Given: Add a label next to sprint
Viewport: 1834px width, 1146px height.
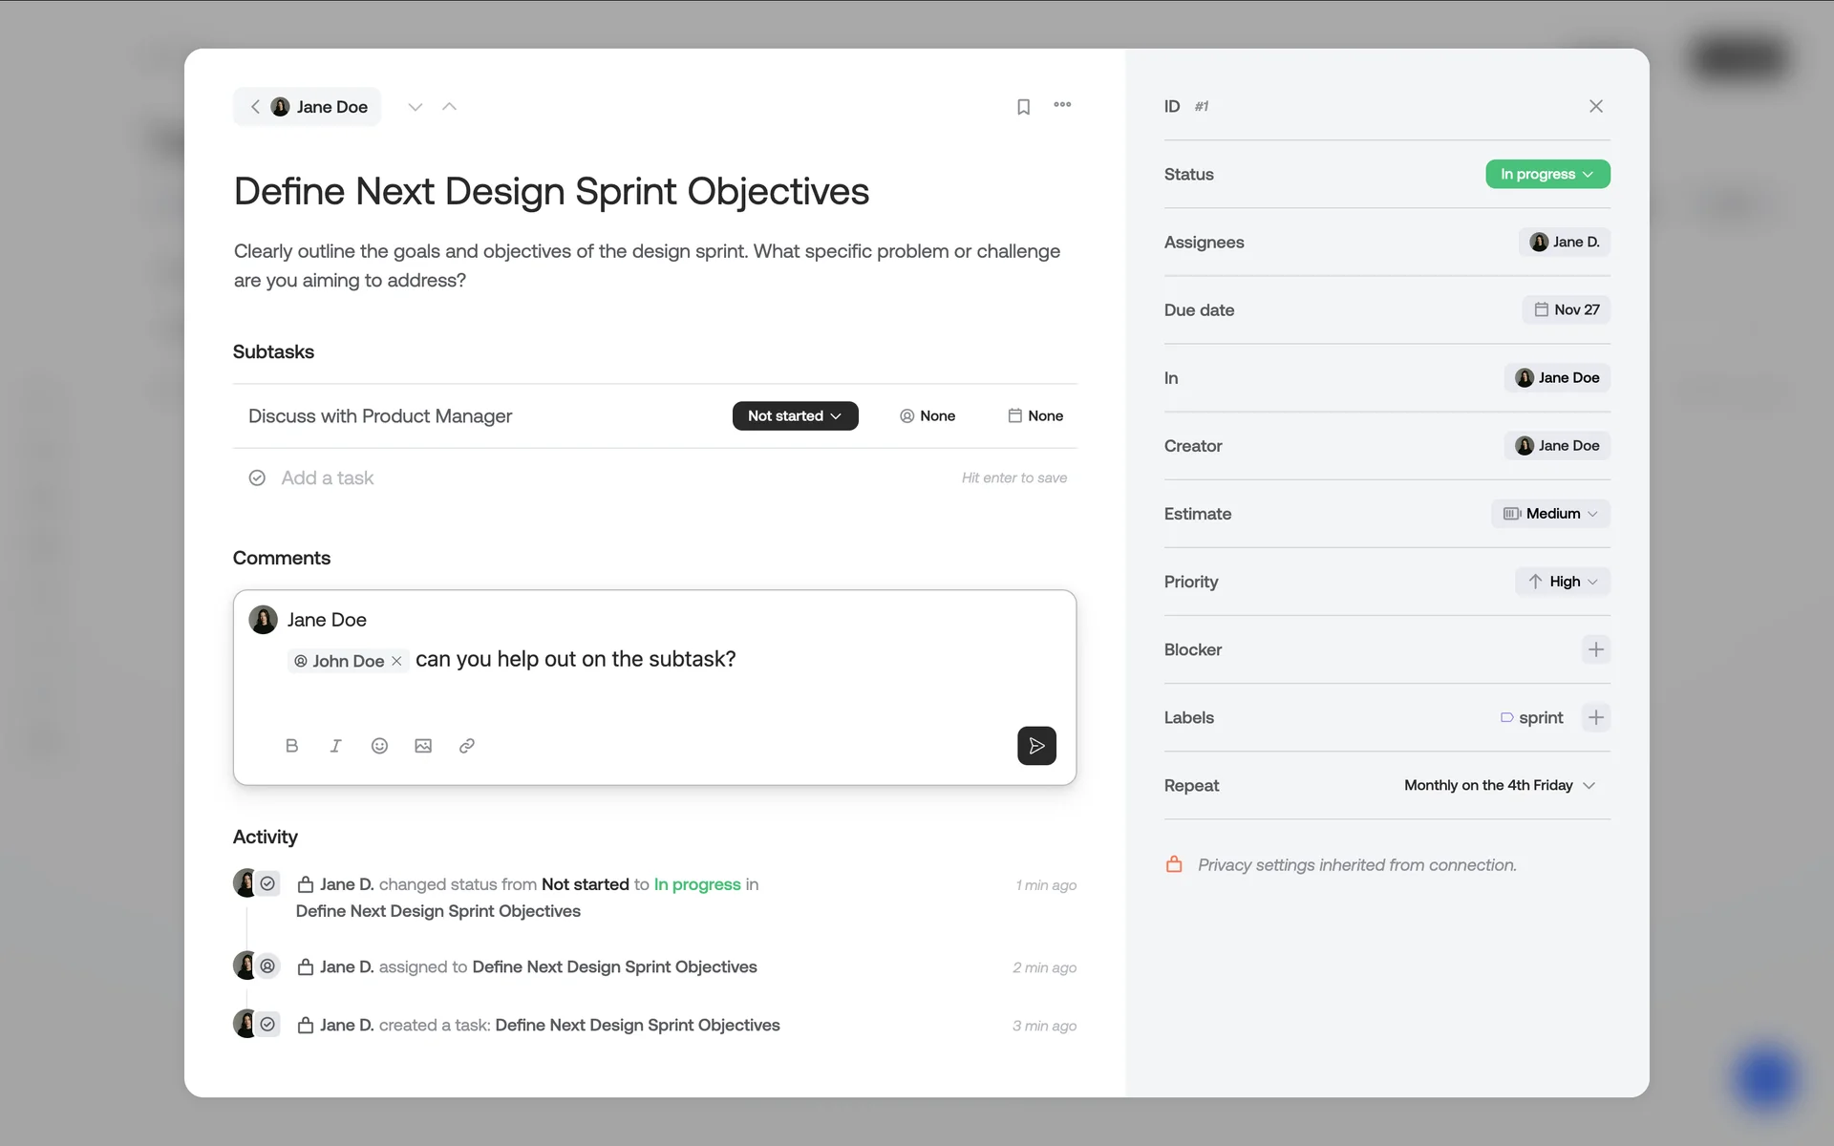Looking at the screenshot, I should pos(1595,717).
